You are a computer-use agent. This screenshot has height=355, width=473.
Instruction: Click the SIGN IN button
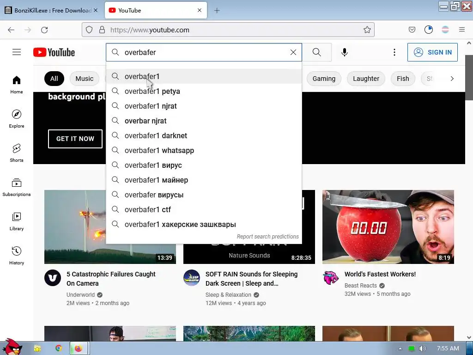point(432,52)
